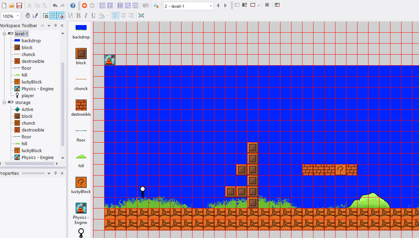419x238 pixels.
Task: Go to next frame arrow
Action: tap(225, 5)
